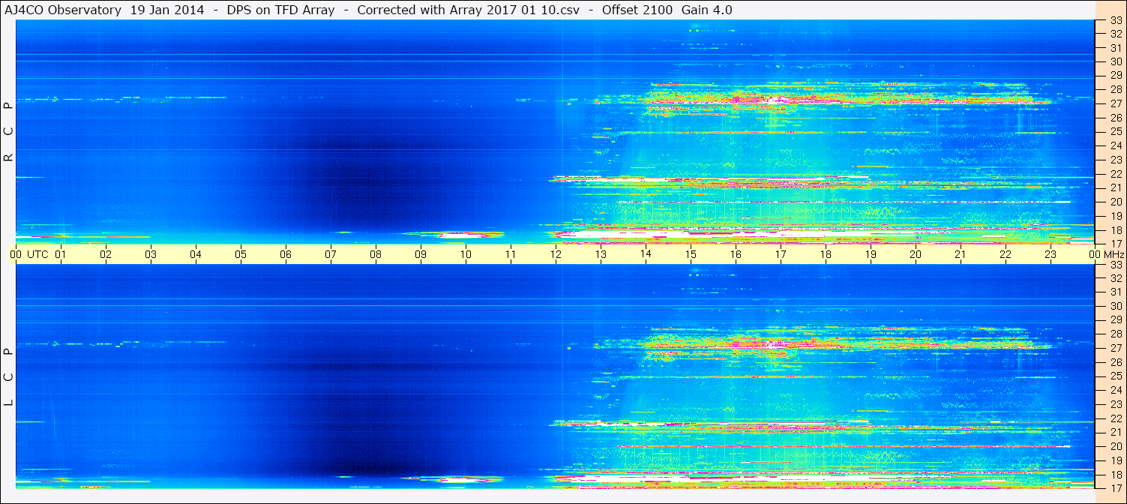
Task: Select the 05 hour time marker
Action: (x=241, y=254)
